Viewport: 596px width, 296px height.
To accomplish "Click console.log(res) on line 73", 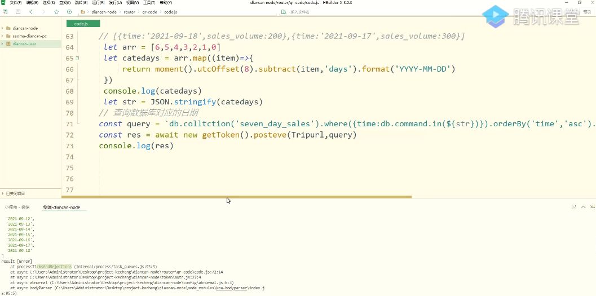I will [x=136, y=146].
